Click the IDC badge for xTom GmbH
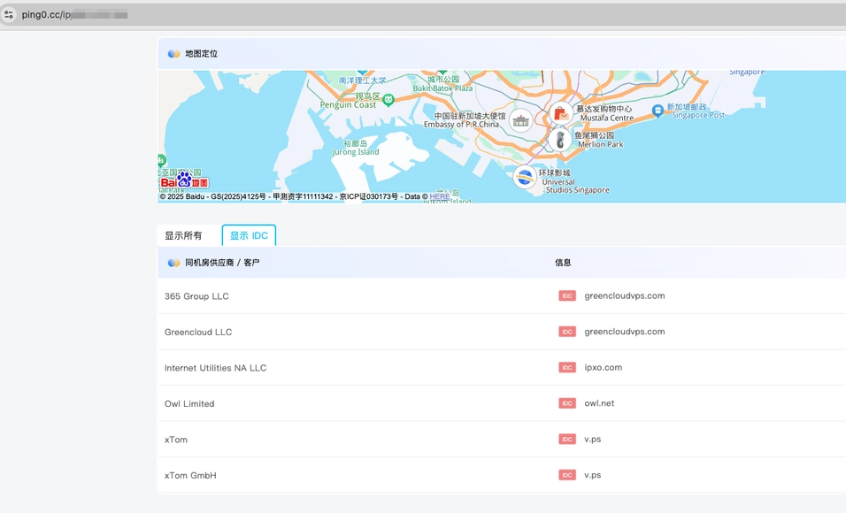The image size is (846, 513). pos(567,475)
